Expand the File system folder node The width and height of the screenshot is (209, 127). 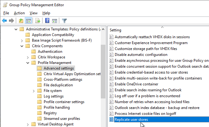tap(33, 91)
